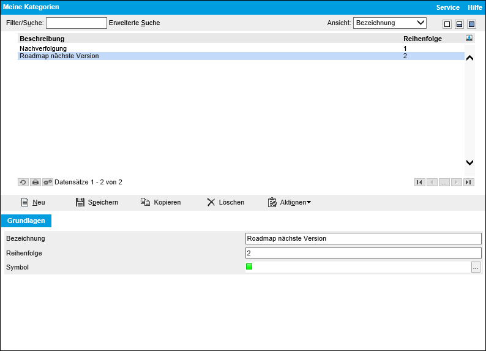Click Kopieren to copy the record
486x351 pixels.
[160, 202]
